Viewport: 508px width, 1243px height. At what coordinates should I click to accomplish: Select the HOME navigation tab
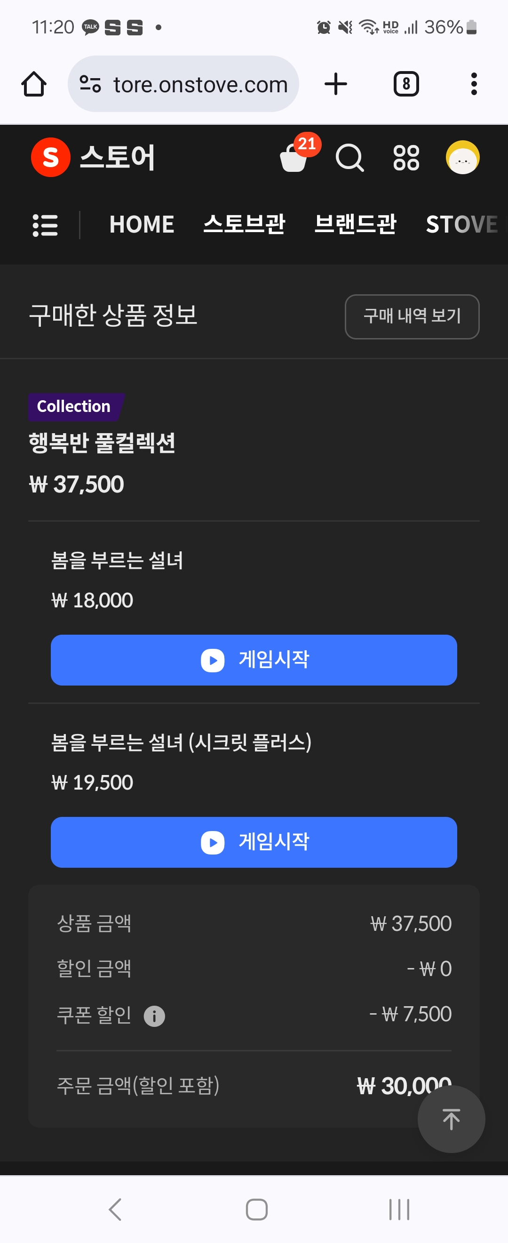pyautogui.click(x=142, y=225)
